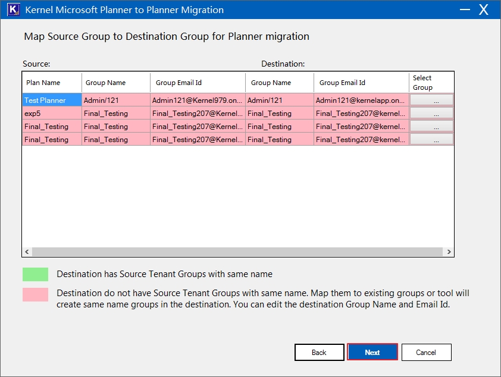Click source email Admin121@Kernel979.on... cell
The image size is (501, 377).
198,100
